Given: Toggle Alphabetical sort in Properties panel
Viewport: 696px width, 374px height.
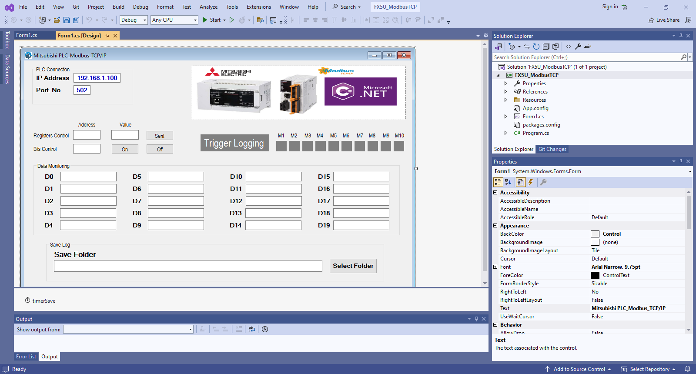Looking at the screenshot, I should 508,182.
